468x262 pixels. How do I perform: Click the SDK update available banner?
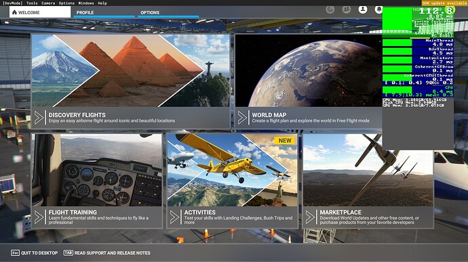click(x=444, y=3)
